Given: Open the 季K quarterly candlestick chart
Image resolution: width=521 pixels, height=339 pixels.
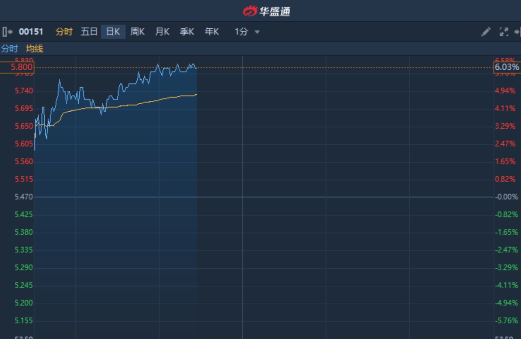Looking at the screenshot, I should (x=187, y=32).
